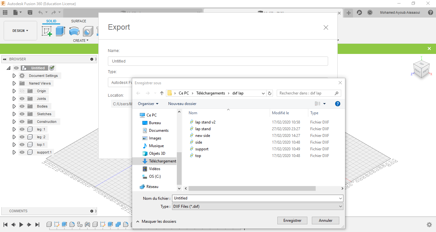
Task: Open the extensions wrench icon
Action: [x=359, y=12]
